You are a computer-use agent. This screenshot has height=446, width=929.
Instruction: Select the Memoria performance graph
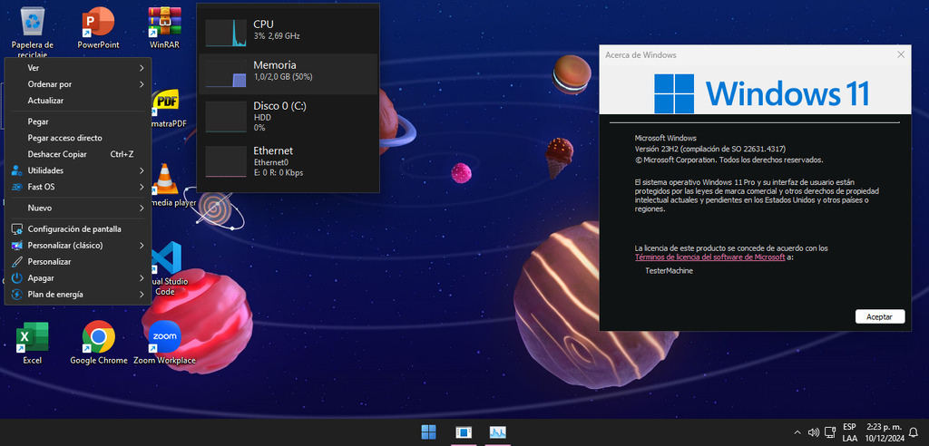tap(288, 73)
